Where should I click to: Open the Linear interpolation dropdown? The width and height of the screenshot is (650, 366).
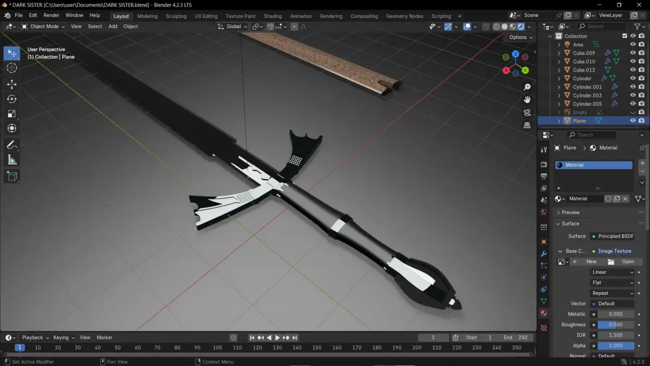pos(612,272)
